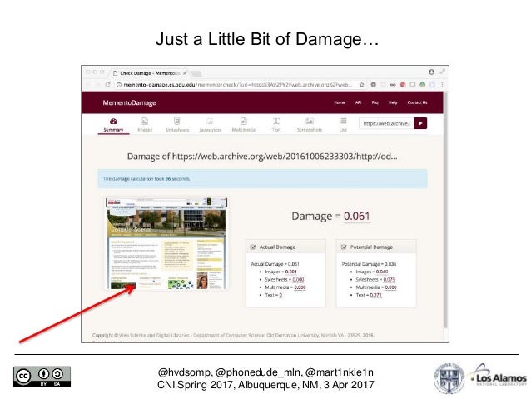Click the browser vertical scrollbar
Viewport: 531px width, 399px height.
coord(446,210)
